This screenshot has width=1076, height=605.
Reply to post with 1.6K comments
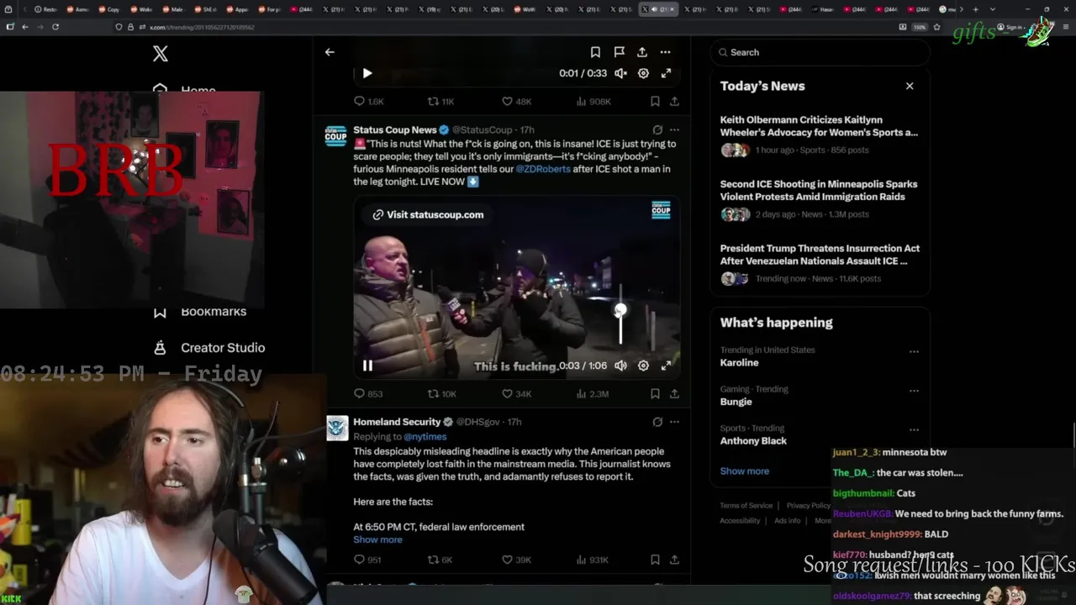[x=368, y=101]
